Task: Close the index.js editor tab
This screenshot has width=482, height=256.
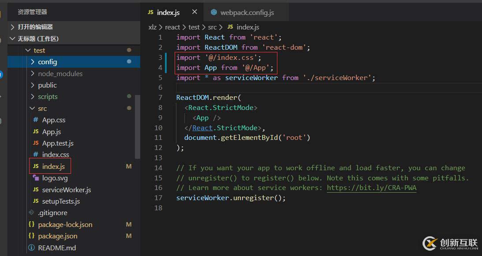Action: click(194, 12)
